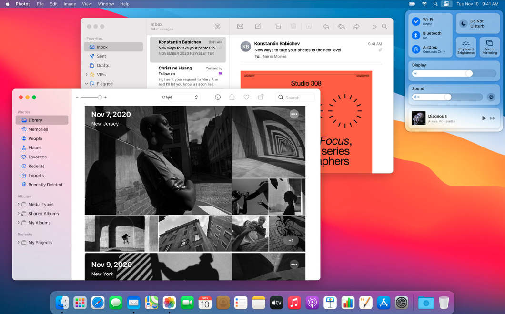Expand Media Types album group
The image size is (505, 314).
tap(19, 204)
